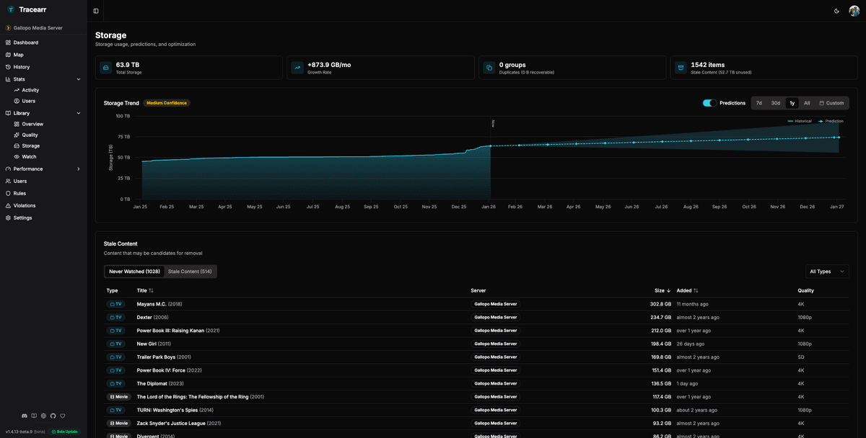
Task: Open the documentation book icon near the version number
Action: point(33,416)
